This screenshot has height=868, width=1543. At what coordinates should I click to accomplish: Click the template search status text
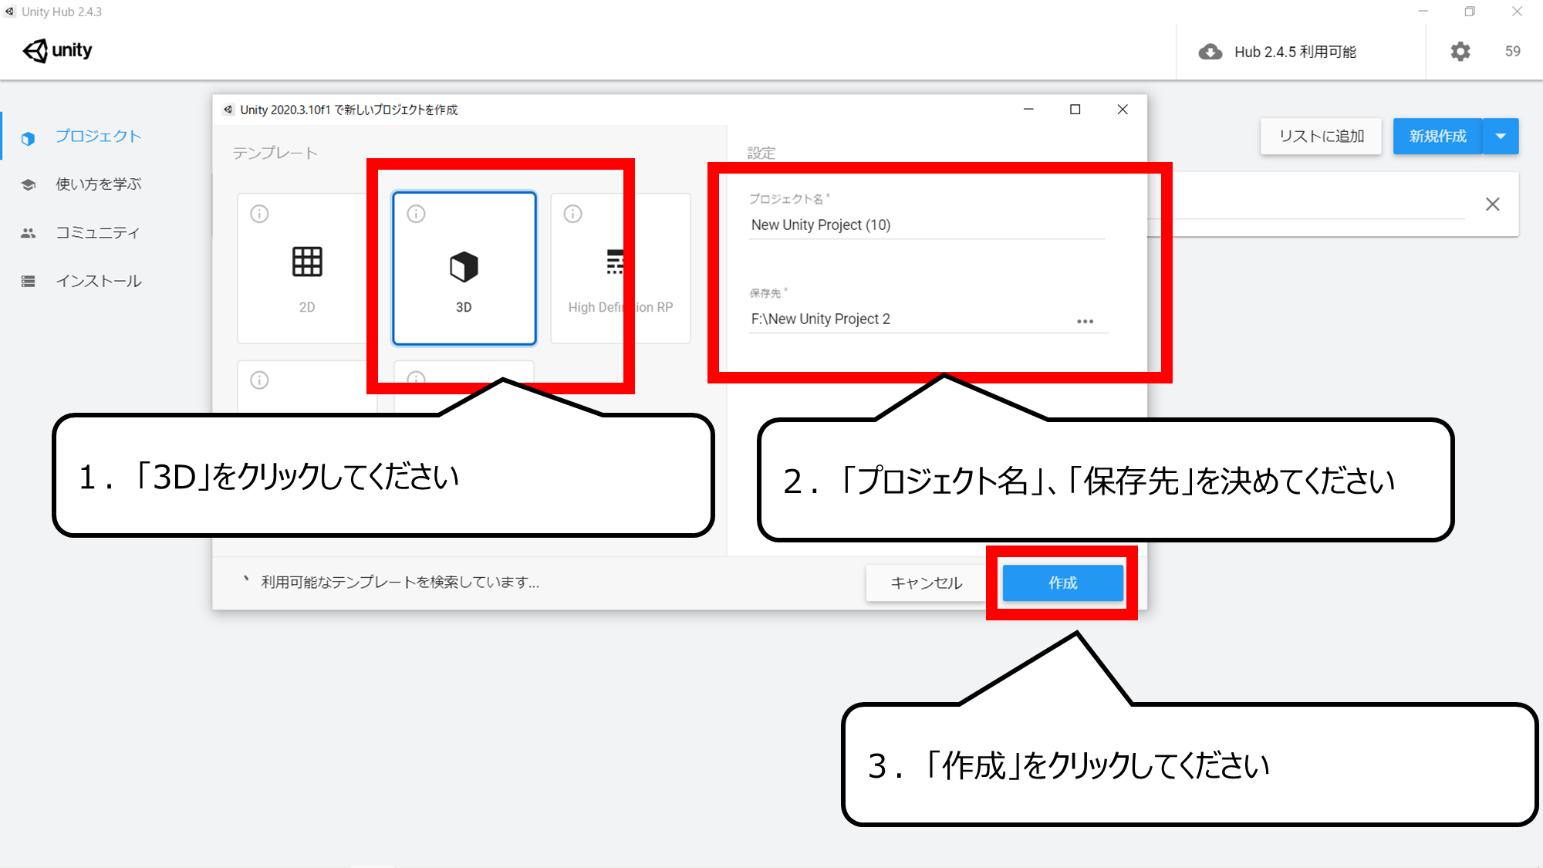click(400, 583)
